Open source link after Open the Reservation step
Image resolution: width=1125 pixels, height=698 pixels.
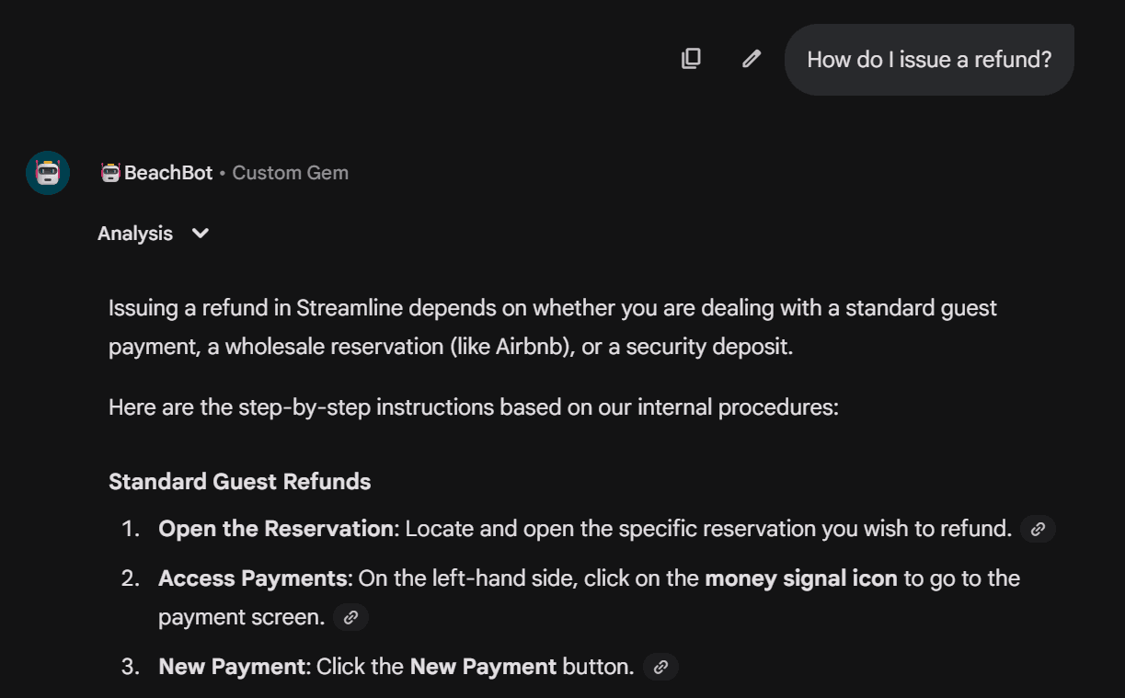pyautogui.click(x=1038, y=529)
